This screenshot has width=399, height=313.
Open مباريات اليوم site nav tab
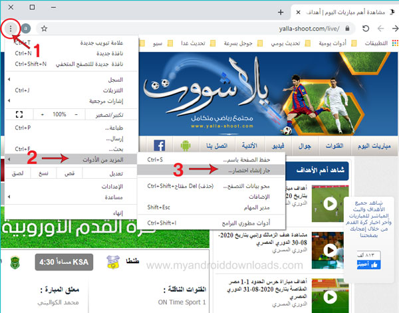tap(374, 146)
